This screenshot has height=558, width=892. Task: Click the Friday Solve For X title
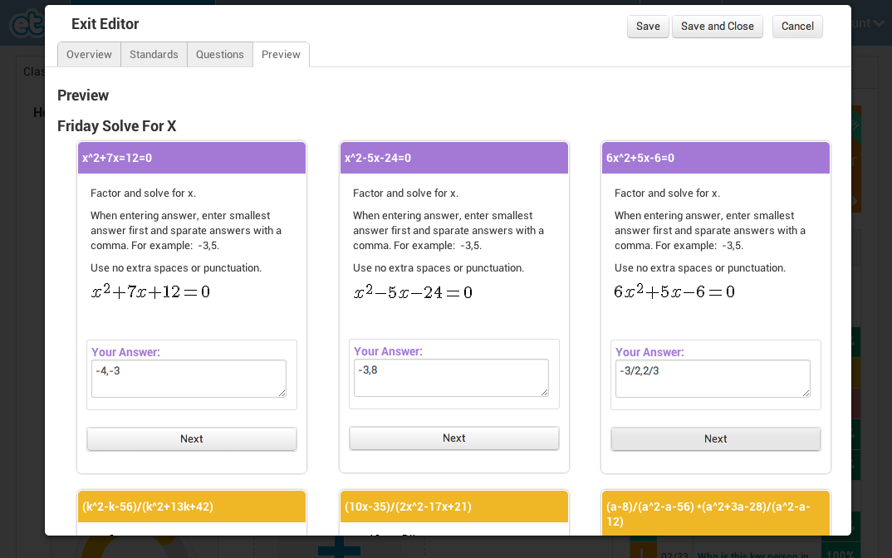tap(116, 126)
